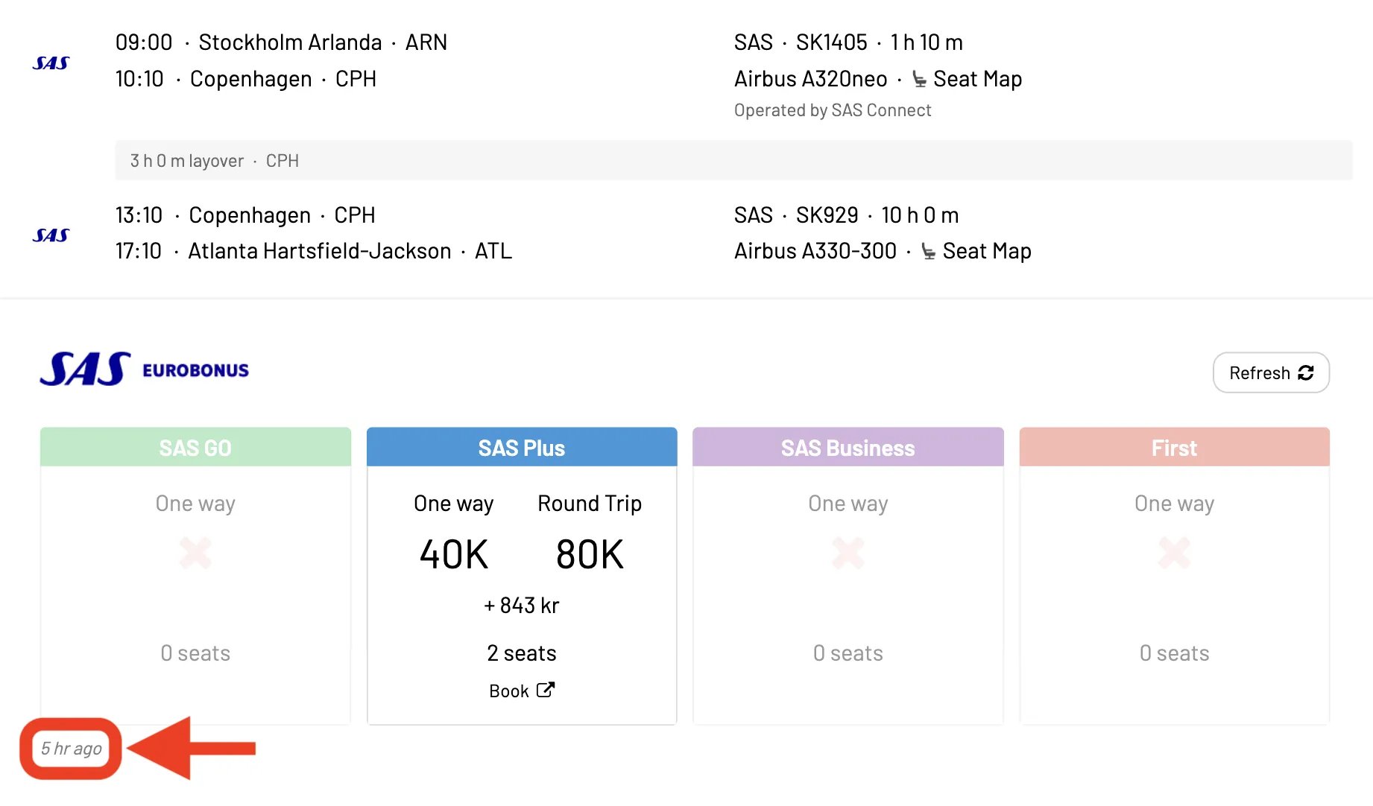Viewport: 1373px width, 806px height.
Task: Click 'Round Trip' label in SAS Plus
Action: [x=590, y=504]
